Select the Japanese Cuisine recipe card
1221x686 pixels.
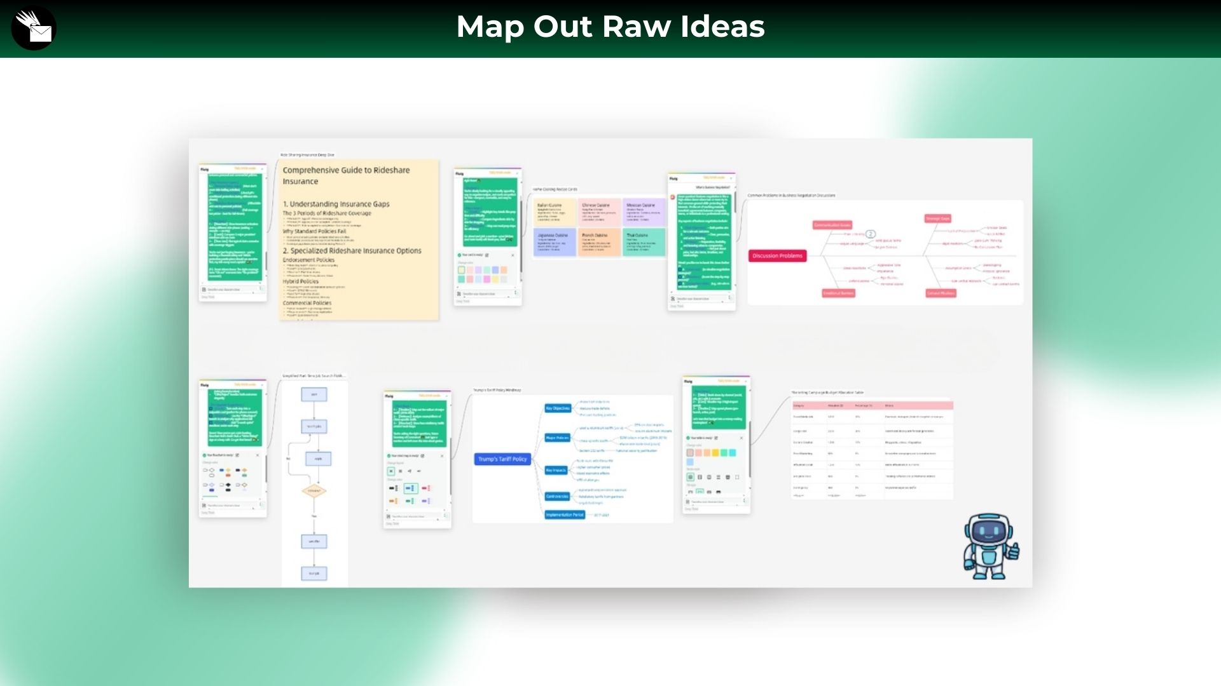[555, 243]
